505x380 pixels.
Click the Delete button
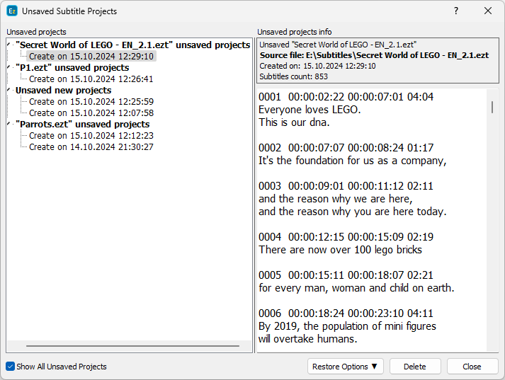(x=414, y=367)
